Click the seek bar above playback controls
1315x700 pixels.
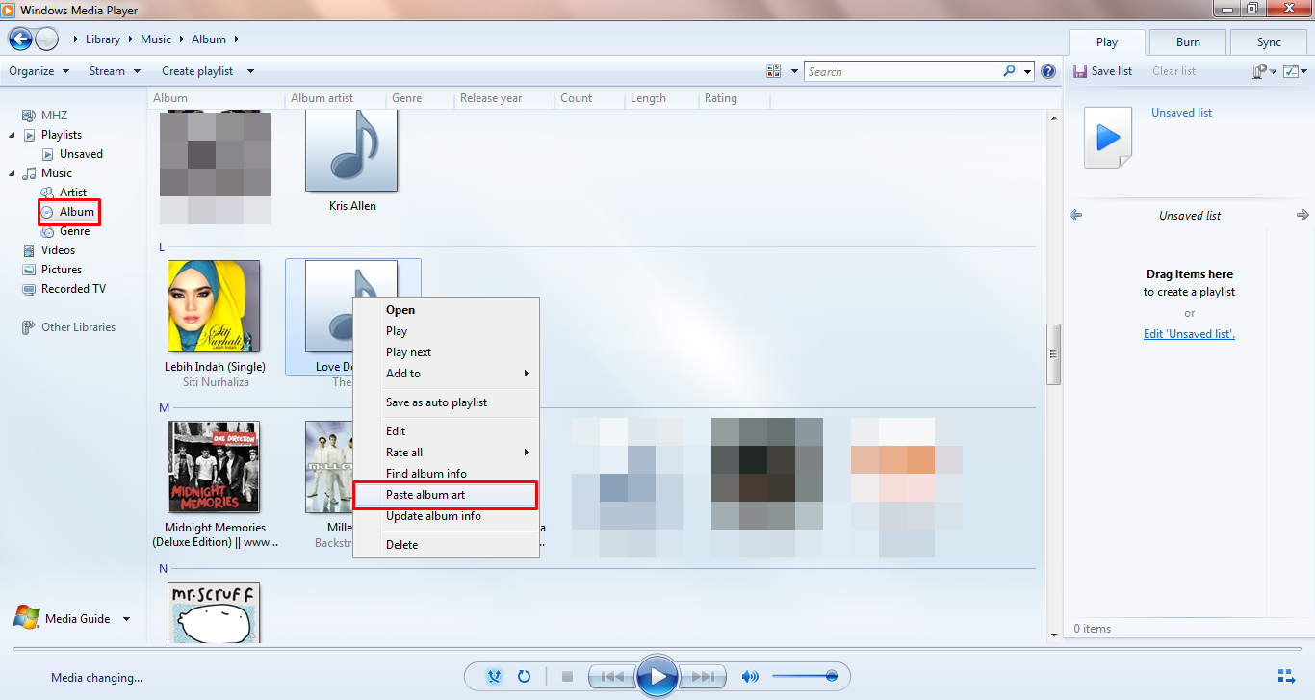tap(657, 649)
